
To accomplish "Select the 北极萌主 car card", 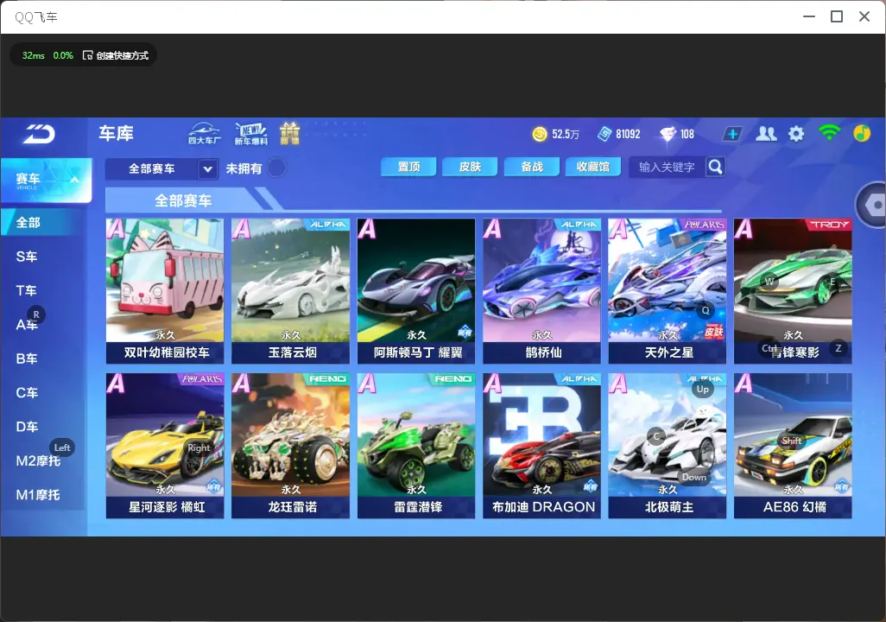I will [x=668, y=446].
